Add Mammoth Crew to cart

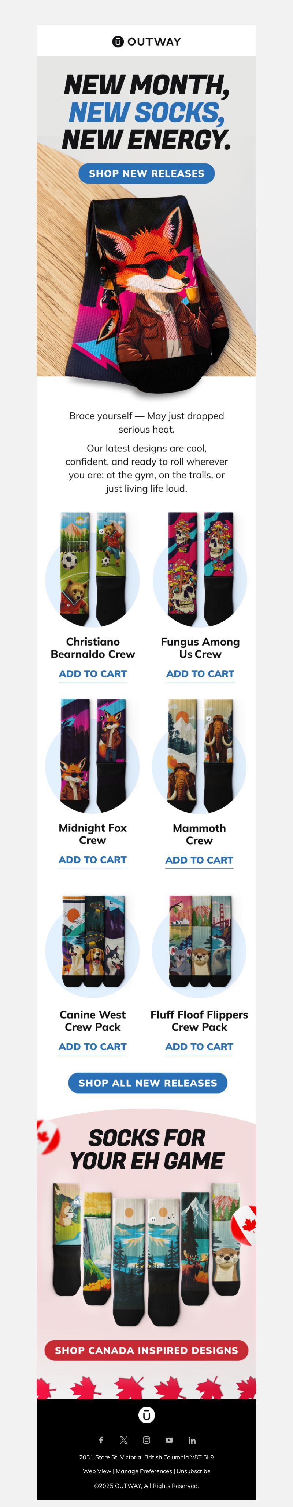point(199,859)
